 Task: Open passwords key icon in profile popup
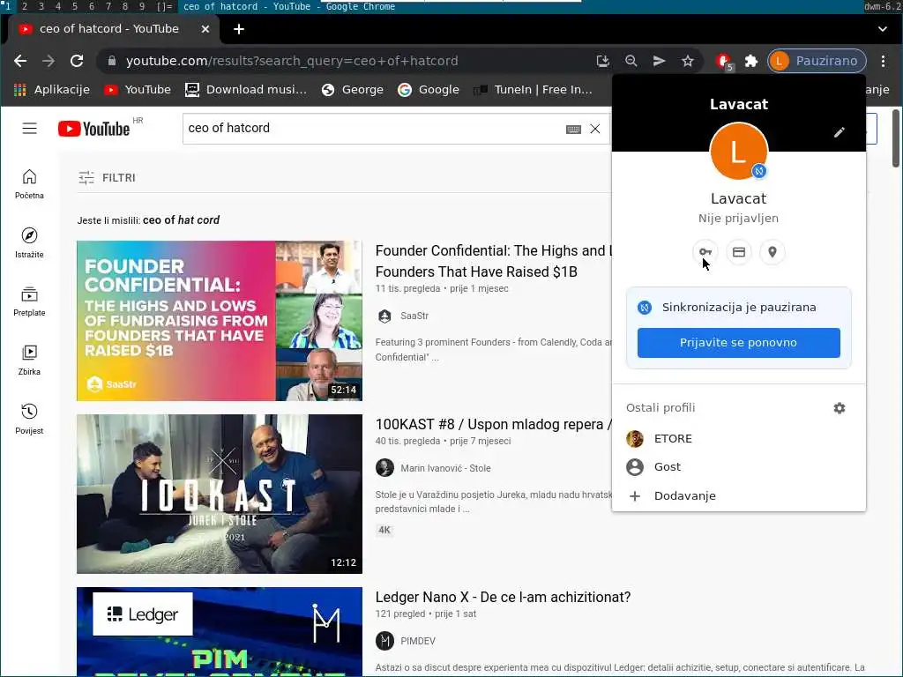[705, 252]
